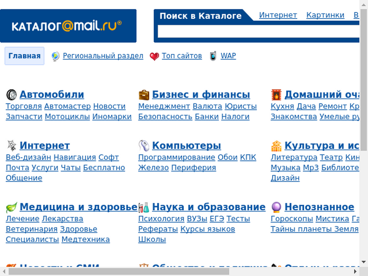Click the Софт link

[109, 157]
